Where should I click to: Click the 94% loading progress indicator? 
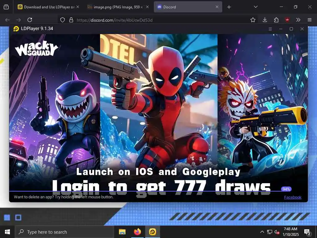(x=286, y=189)
